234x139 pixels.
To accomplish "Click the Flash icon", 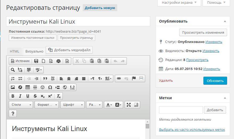I will [x=20, y=87].
